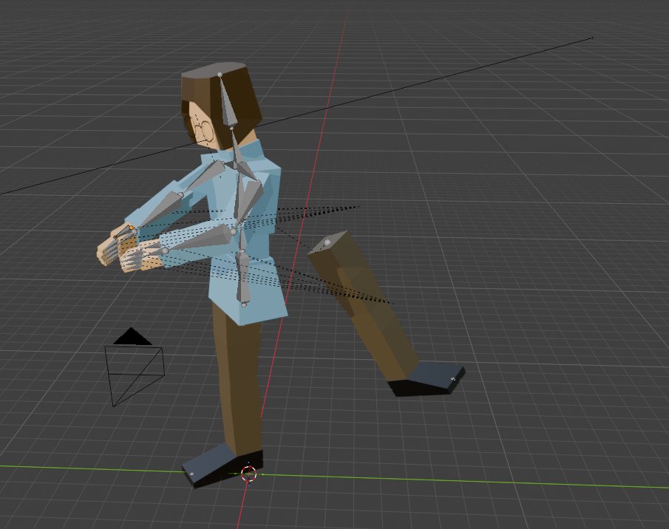Viewport: 669px width, 529px height.
Task: Click the hip bone tail sphere at jacket bottom
Action: click(244, 304)
